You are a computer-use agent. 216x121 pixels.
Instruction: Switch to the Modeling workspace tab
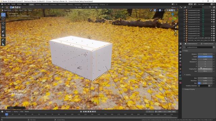click(38, 4)
